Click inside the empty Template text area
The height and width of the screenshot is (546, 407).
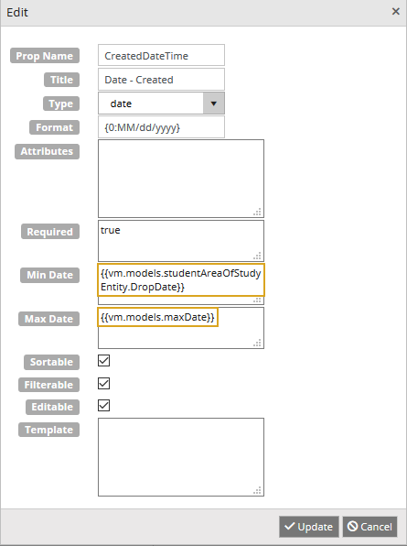click(x=181, y=457)
